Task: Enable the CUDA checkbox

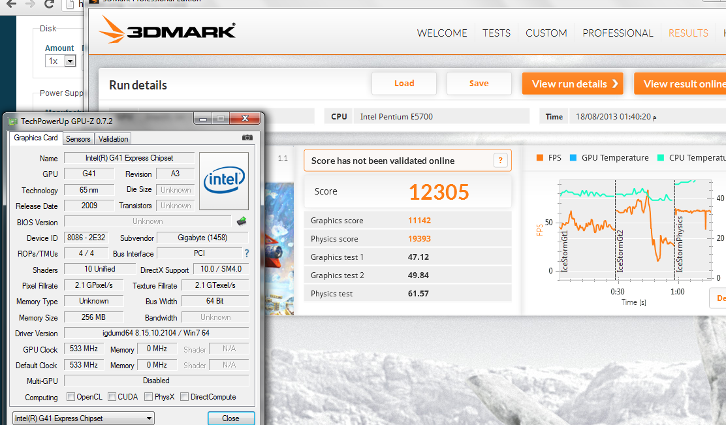Action: pyautogui.click(x=112, y=397)
